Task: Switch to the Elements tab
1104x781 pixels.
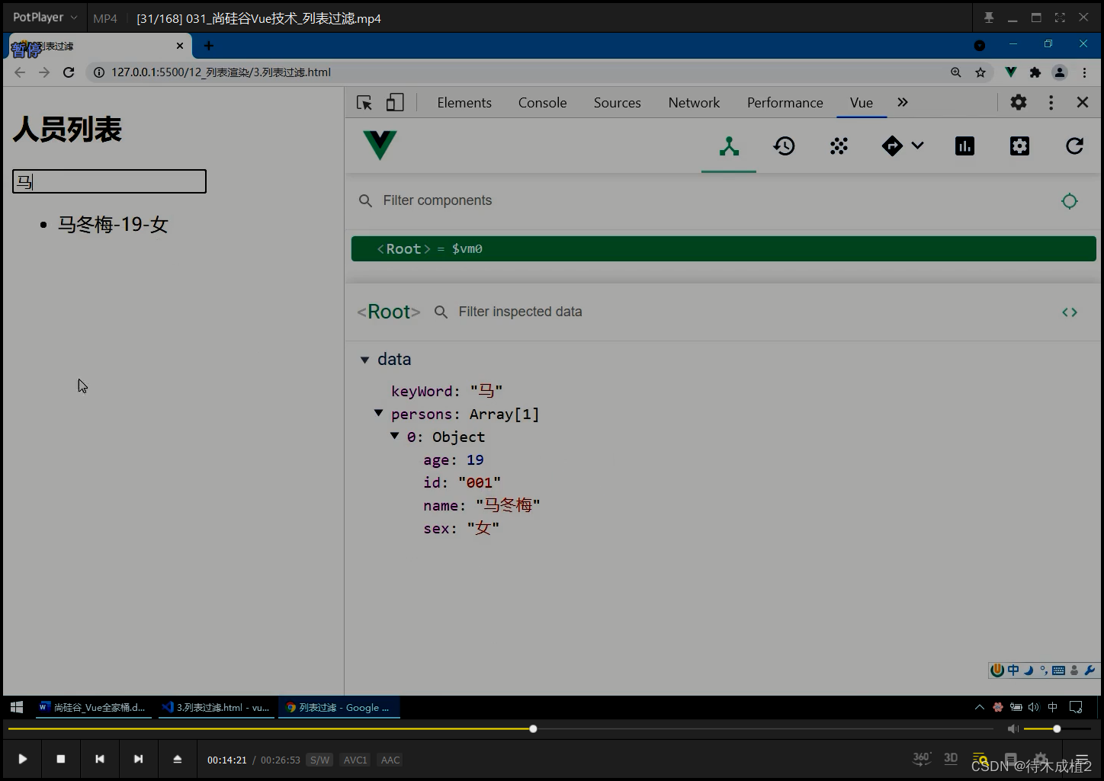Action: tap(464, 102)
